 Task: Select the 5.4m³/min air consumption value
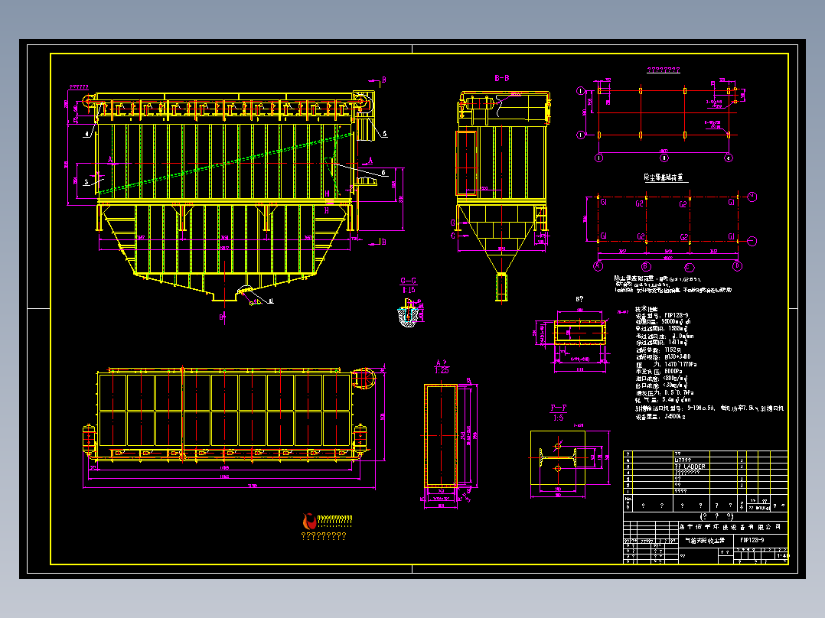tap(676, 399)
